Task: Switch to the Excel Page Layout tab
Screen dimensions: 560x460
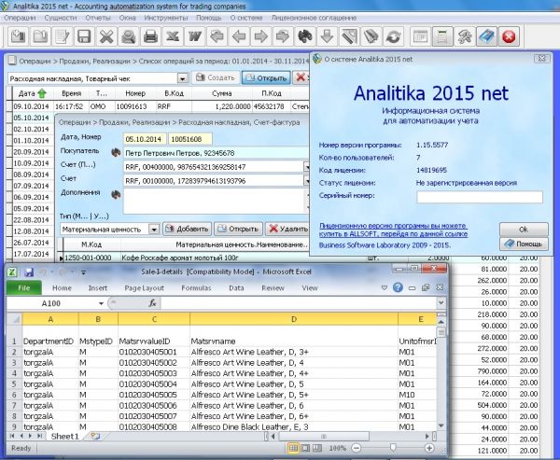Action: tap(144, 288)
